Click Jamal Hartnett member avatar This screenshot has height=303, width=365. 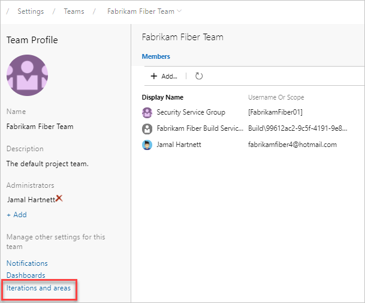tap(147, 145)
